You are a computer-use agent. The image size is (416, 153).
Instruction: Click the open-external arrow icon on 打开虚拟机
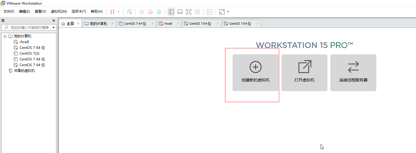(x=305, y=66)
